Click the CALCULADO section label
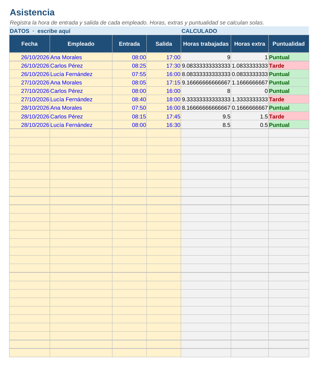Screen dimensions: 318x366 point(199,31)
